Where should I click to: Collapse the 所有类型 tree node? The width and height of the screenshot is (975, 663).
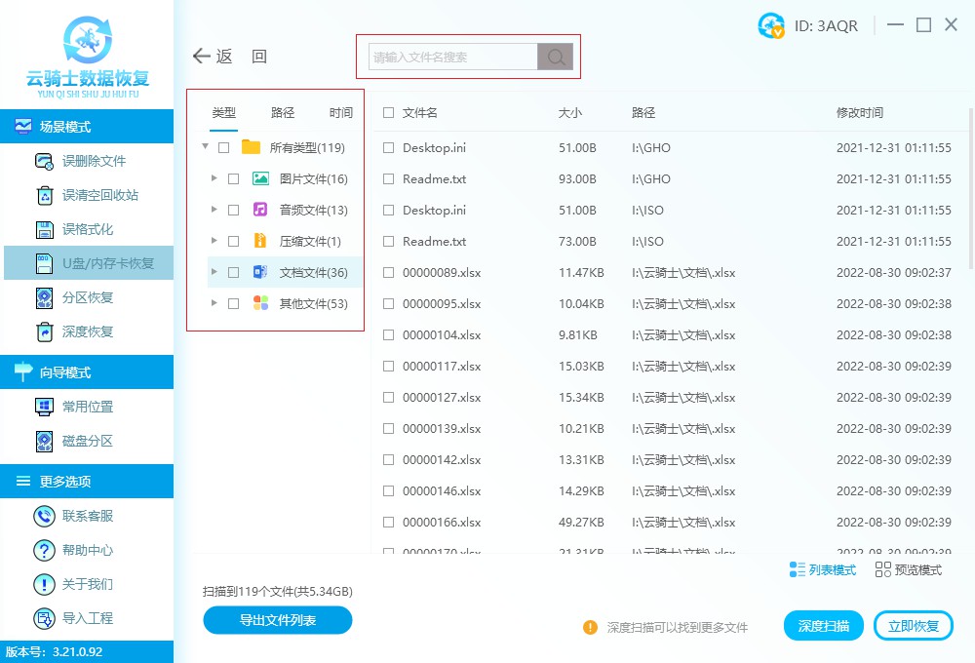[205, 146]
